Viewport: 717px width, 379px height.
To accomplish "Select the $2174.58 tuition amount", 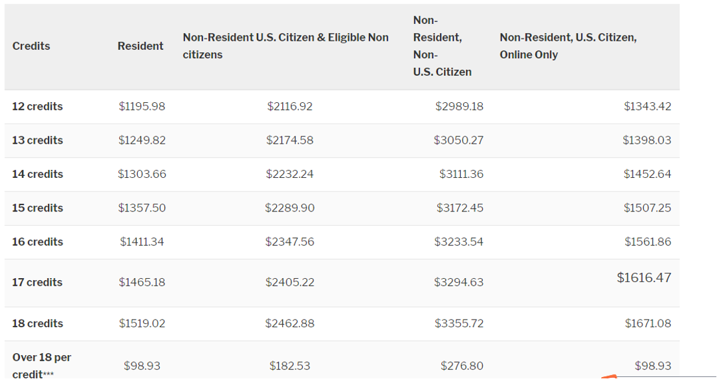I will click(x=289, y=140).
